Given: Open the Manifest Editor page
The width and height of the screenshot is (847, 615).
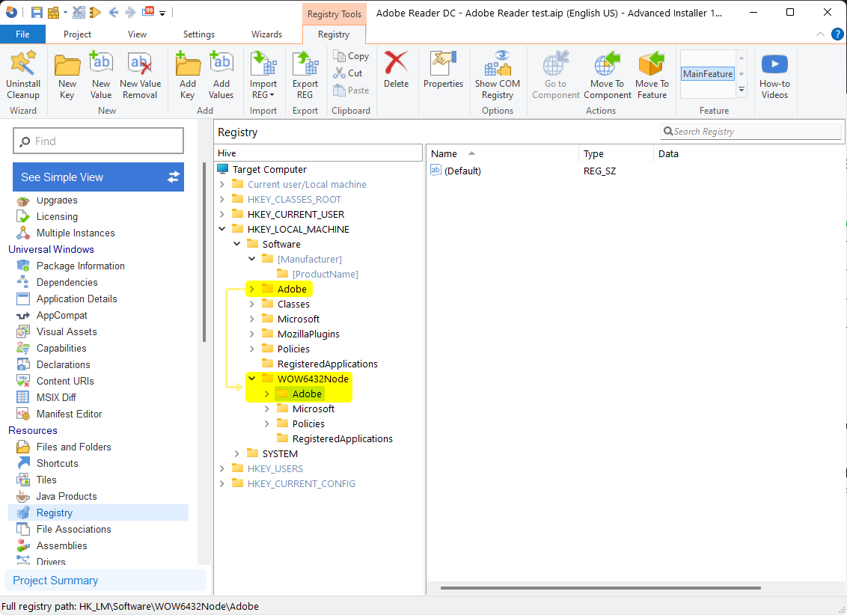Looking at the screenshot, I should click(69, 414).
